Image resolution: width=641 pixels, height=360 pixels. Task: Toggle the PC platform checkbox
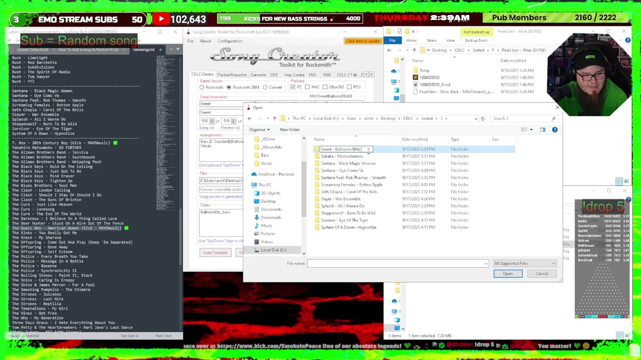click(292, 87)
